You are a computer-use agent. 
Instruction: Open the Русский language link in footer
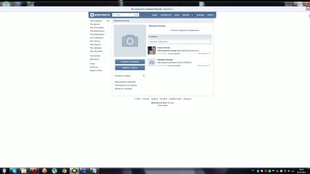click(170, 103)
